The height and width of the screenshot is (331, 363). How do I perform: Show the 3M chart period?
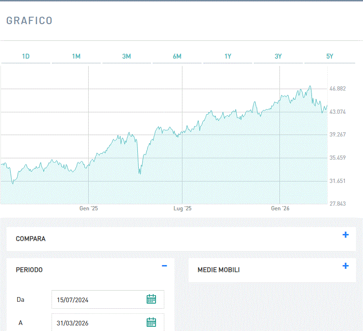[x=126, y=56]
